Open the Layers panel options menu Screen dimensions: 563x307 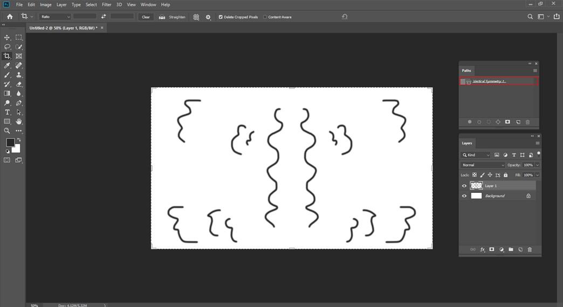538,143
